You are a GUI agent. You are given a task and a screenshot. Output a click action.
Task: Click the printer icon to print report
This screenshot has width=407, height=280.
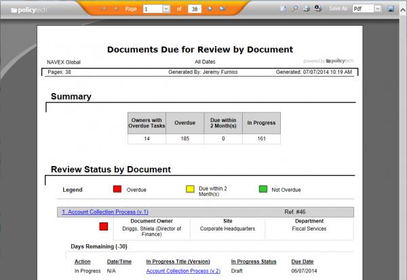coord(305,9)
